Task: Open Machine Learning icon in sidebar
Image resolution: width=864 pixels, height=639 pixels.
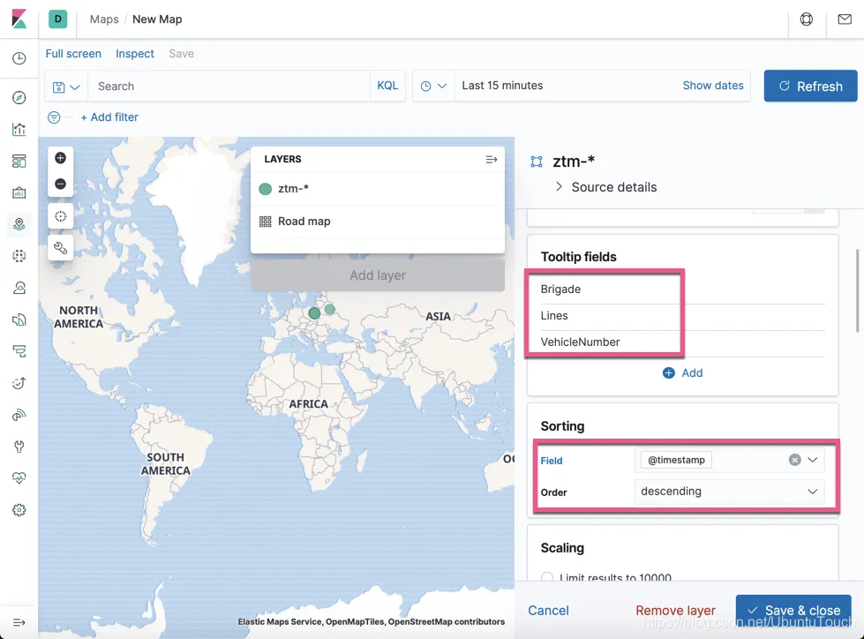Action: point(19,256)
